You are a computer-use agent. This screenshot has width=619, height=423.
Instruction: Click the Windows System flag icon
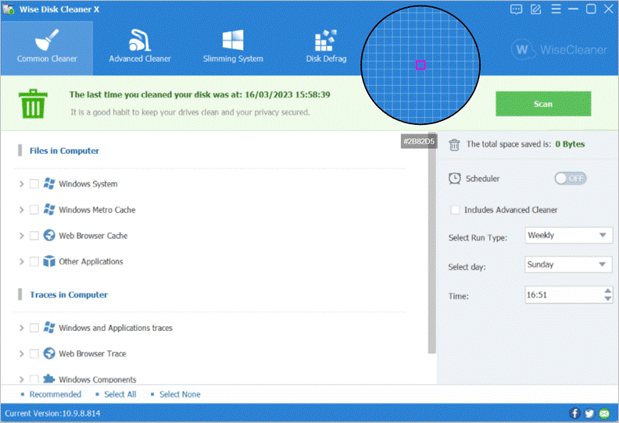[x=49, y=183]
